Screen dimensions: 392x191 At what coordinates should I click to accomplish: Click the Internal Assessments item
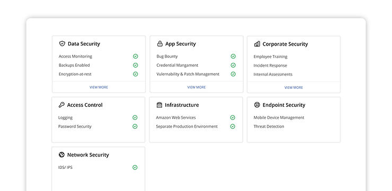click(273, 75)
